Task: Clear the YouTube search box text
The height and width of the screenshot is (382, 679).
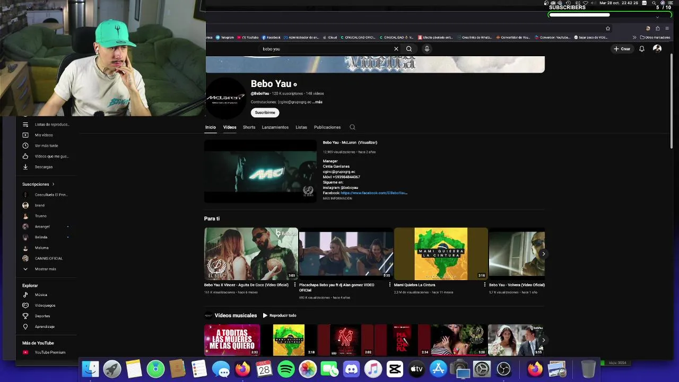Action: coord(396,49)
